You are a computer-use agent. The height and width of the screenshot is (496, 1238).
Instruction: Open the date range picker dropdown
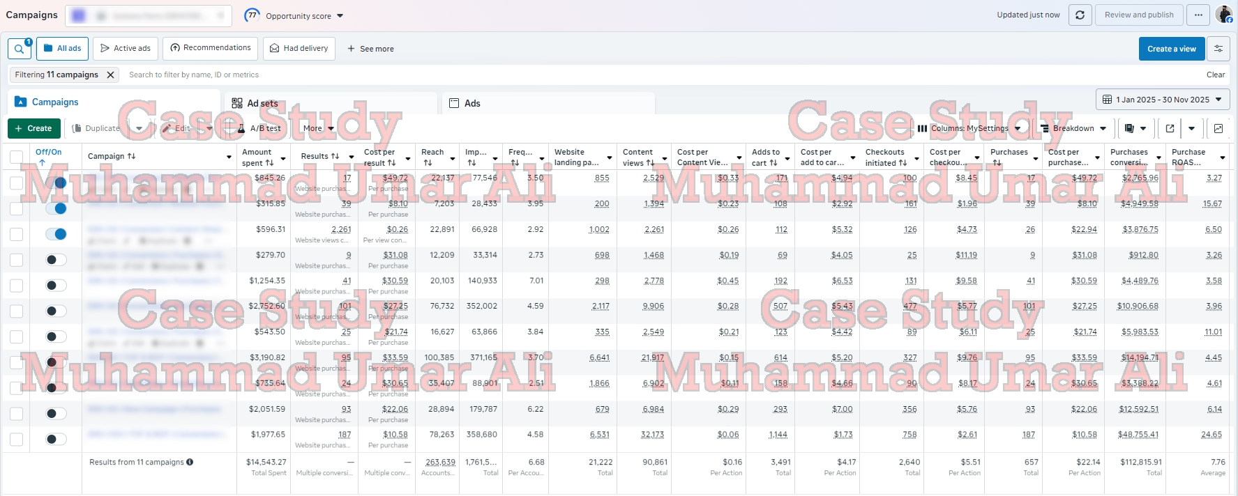click(x=1163, y=100)
